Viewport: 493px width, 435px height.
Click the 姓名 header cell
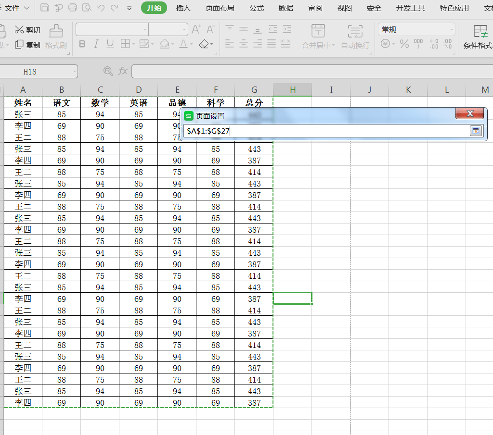click(x=23, y=103)
